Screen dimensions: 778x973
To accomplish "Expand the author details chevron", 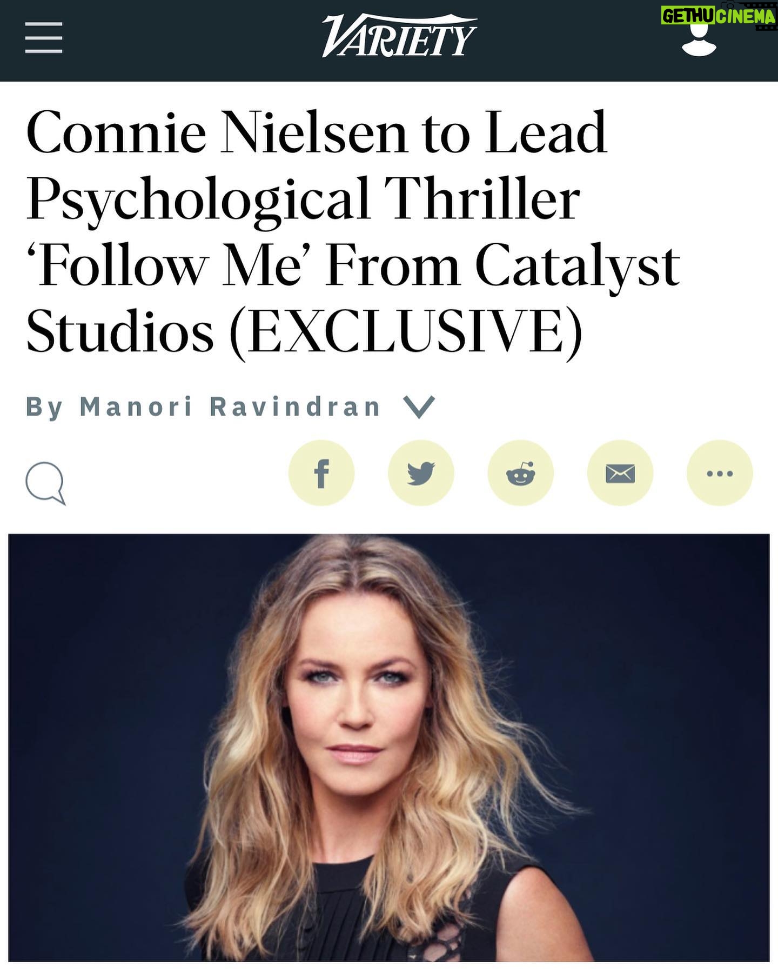I will pos(420,406).
